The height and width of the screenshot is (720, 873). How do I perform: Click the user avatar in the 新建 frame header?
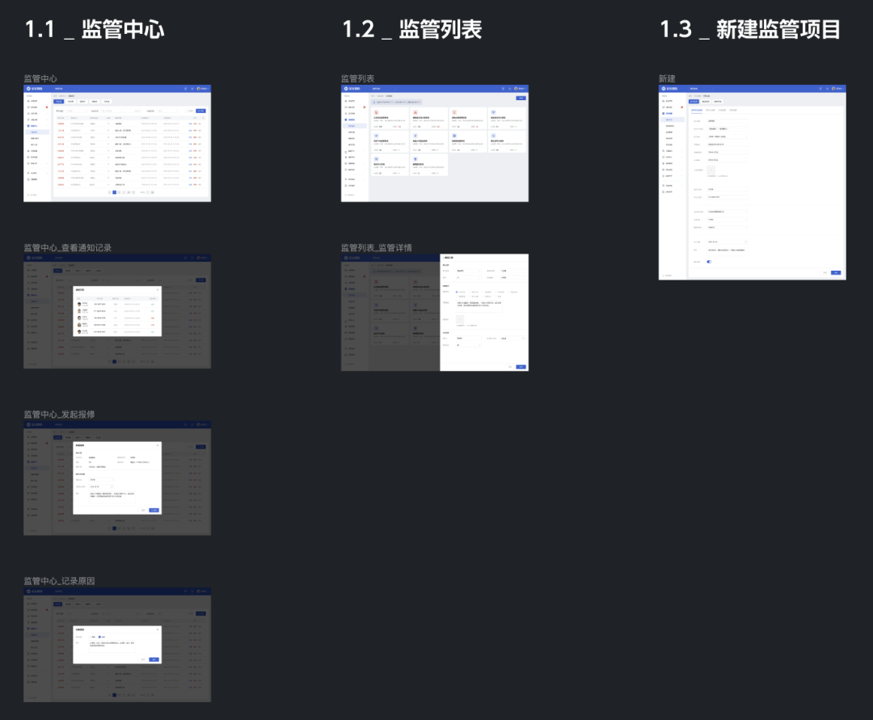tap(833, 88)
